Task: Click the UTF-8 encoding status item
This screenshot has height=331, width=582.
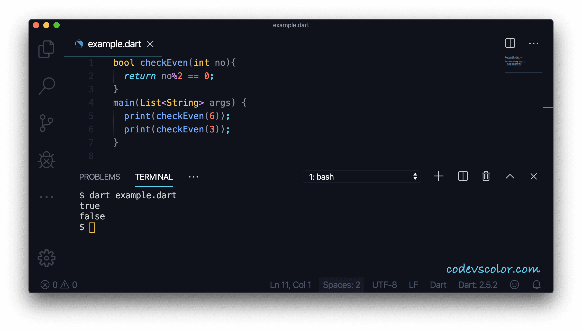Action: click(x=384, y=285)
